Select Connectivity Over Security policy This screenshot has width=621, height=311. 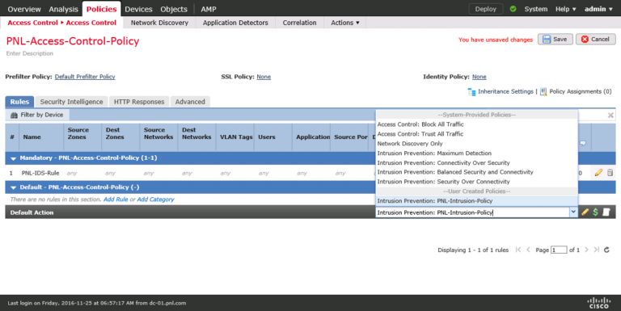tap(476, 162)
